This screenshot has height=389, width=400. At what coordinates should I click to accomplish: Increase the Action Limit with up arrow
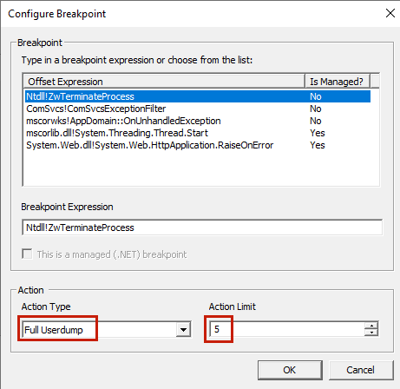(x=371, y=326)
